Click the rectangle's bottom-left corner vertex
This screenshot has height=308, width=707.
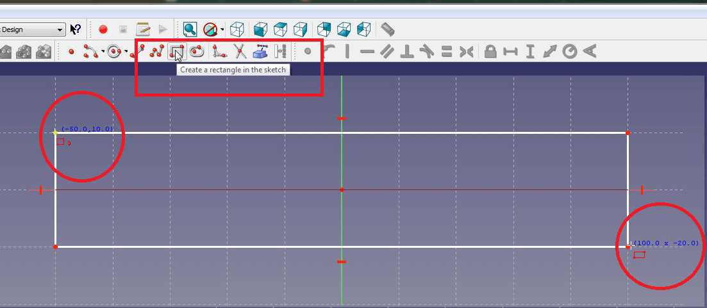pos(56,247)
